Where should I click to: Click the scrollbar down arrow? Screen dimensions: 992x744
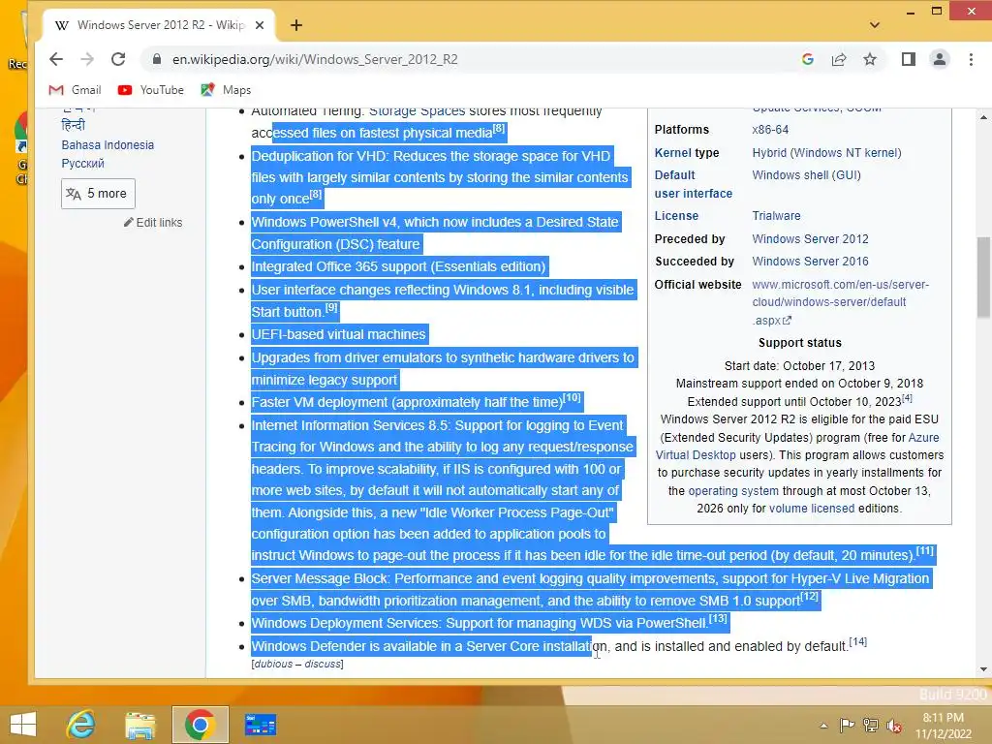click(984, 669)
